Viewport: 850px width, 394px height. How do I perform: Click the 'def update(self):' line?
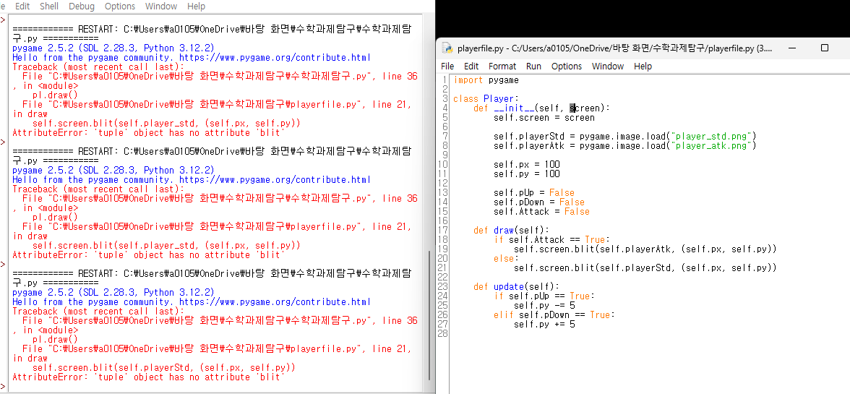(516, 287)
